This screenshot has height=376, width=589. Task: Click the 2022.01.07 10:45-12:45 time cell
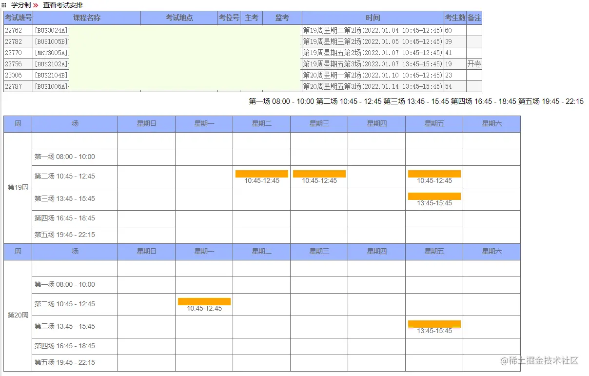[x=373, y=53]
